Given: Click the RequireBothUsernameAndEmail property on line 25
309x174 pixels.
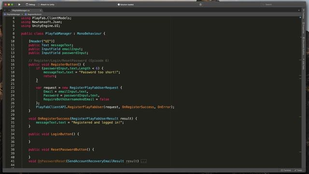Looking at the screenshot, I should pyautogui.click(x=69, y=99).
